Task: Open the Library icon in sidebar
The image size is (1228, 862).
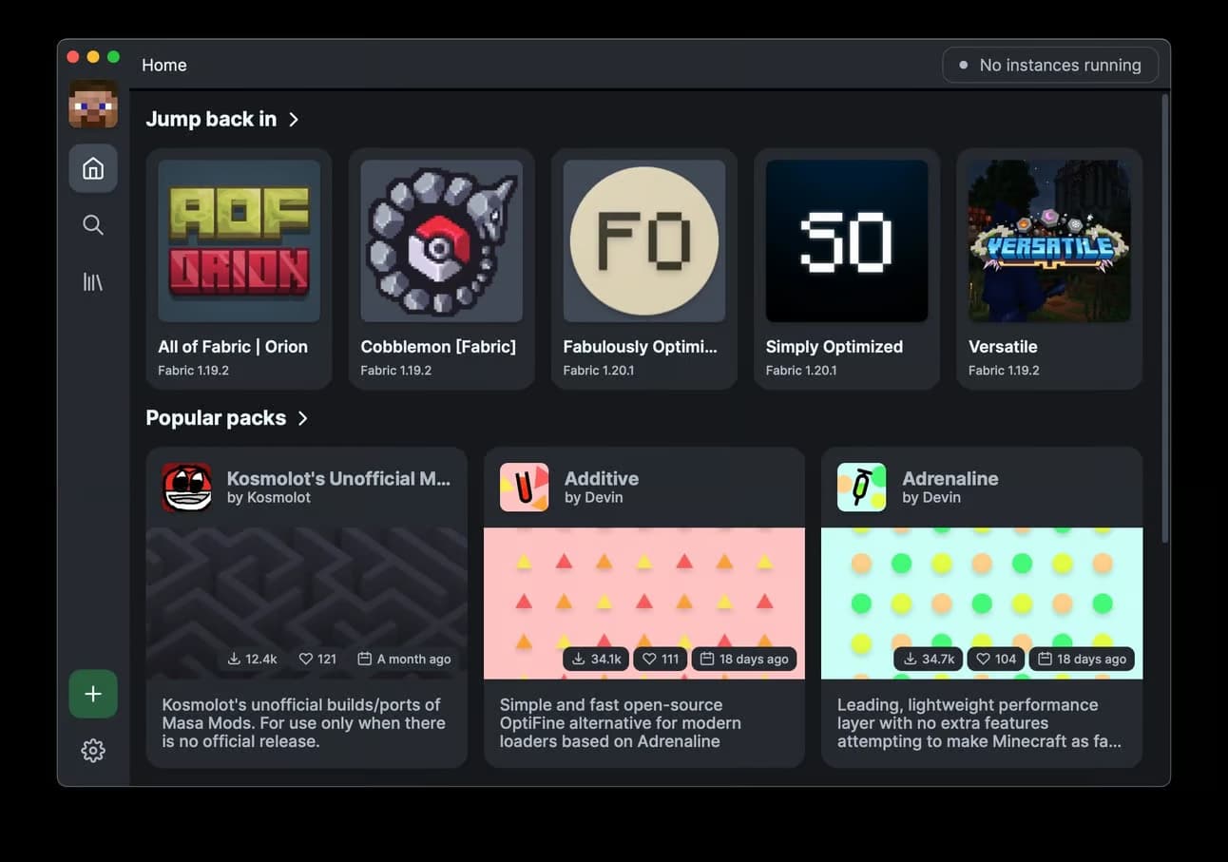Action: 93,282
